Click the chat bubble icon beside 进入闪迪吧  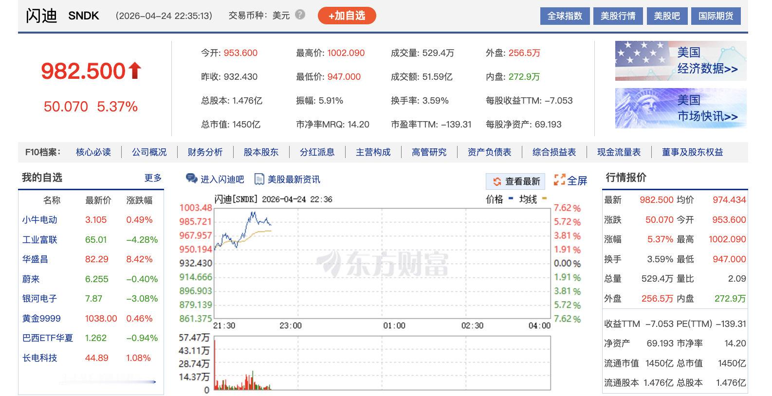192,179
